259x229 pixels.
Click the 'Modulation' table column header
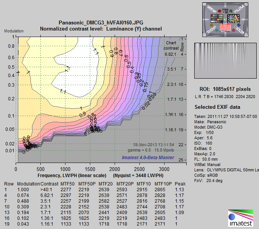click(x=29, y=184)
